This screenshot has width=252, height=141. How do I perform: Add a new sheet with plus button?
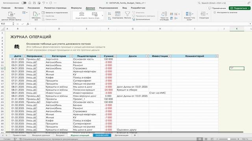135,135
